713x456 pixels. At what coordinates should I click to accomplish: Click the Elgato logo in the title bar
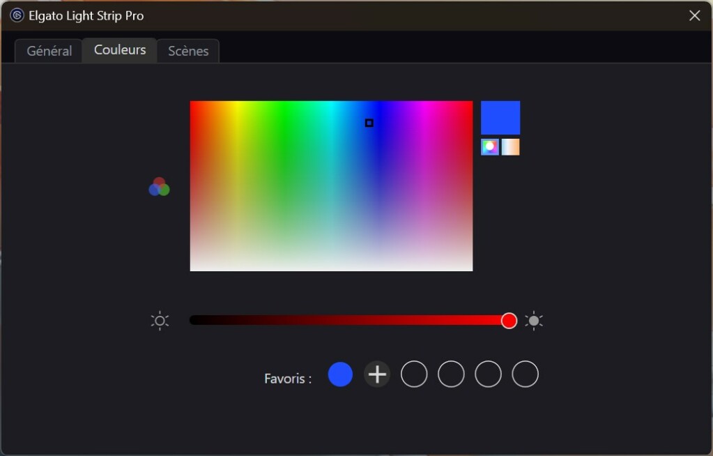click(16, 15)
